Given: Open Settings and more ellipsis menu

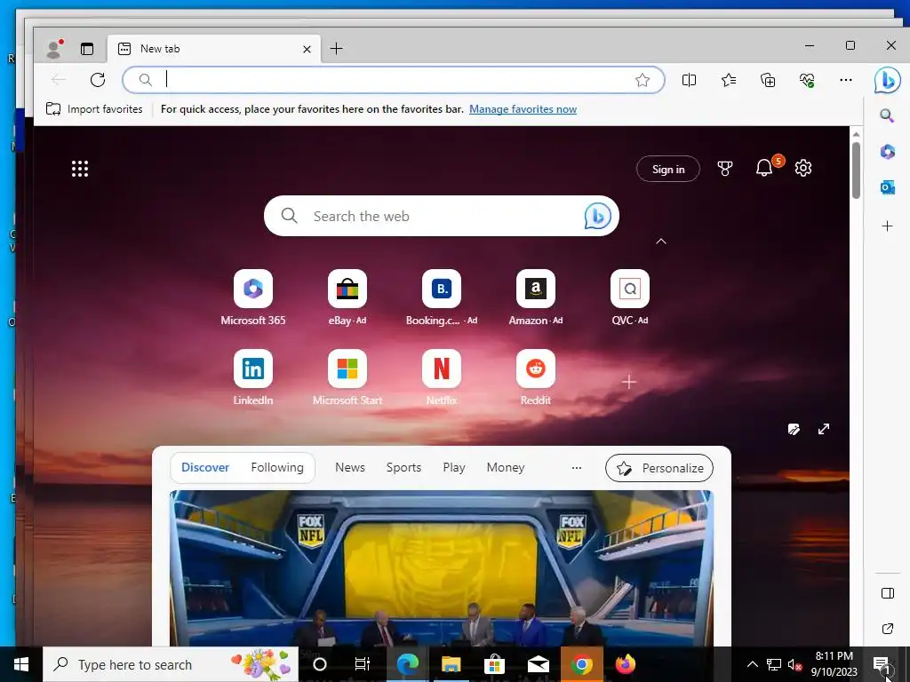Looking at the screenshot, I should click(846, 80).
